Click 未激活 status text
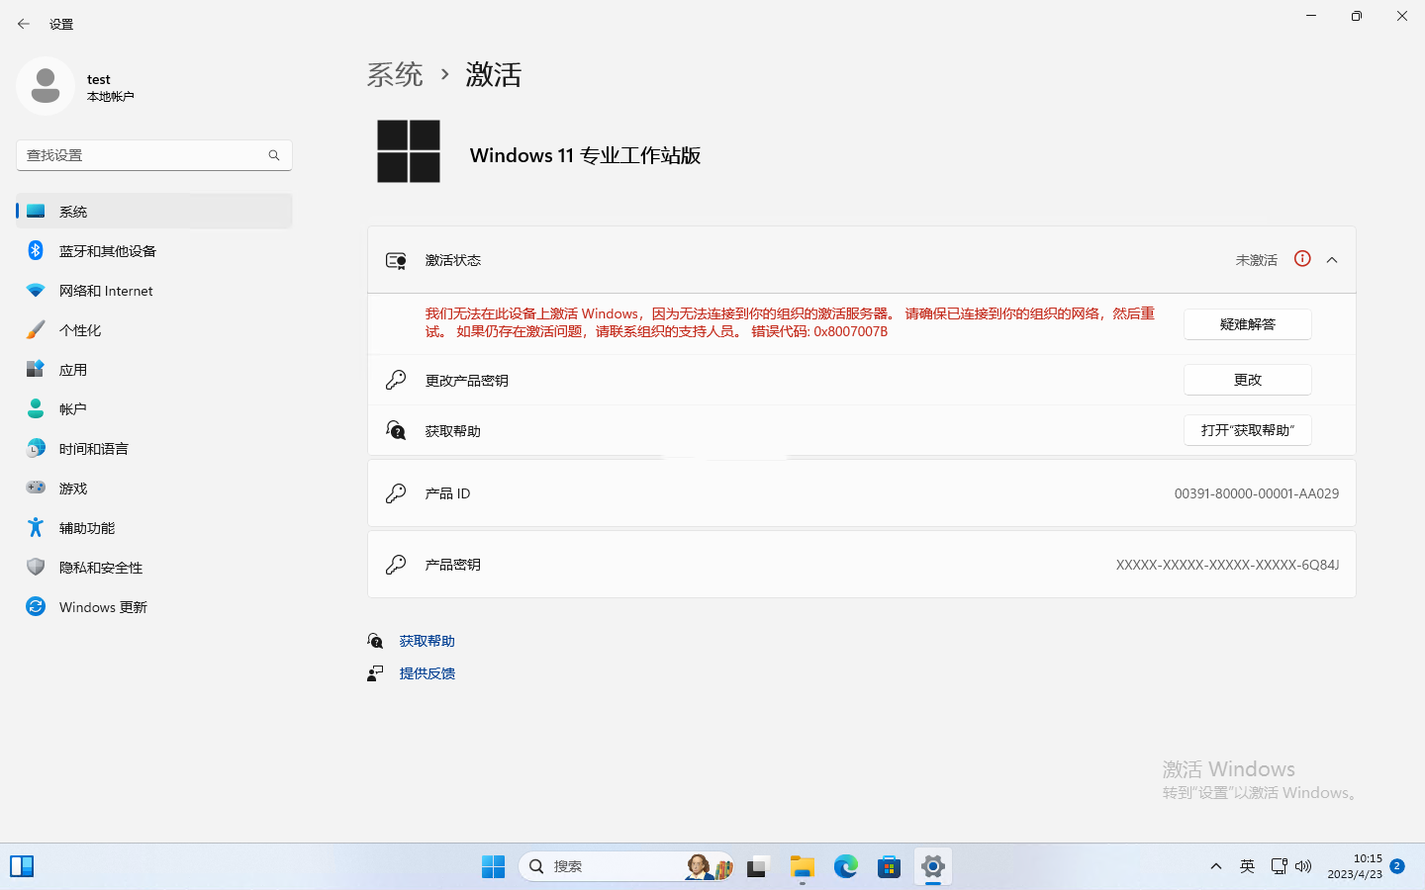Viewport: 1425px width, 890px height. [1257, 260]
